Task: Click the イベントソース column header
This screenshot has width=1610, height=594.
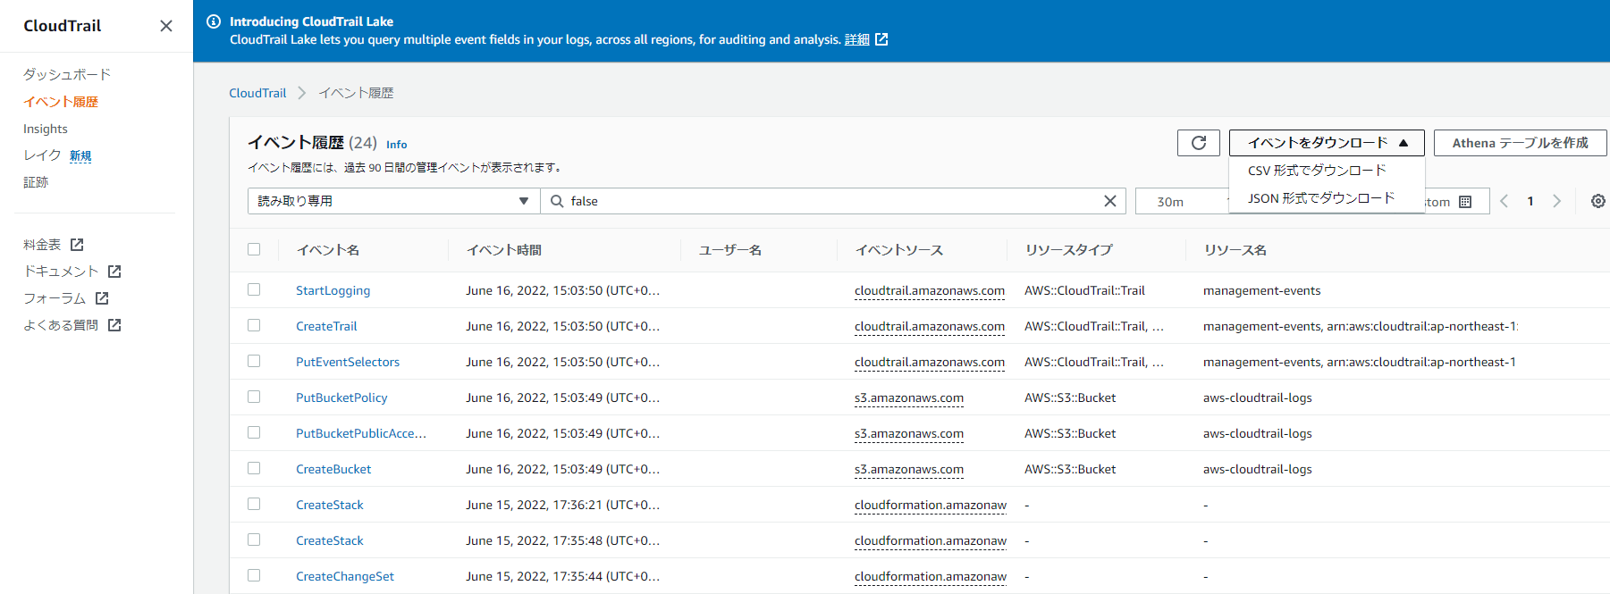Action: pos(899,250)
